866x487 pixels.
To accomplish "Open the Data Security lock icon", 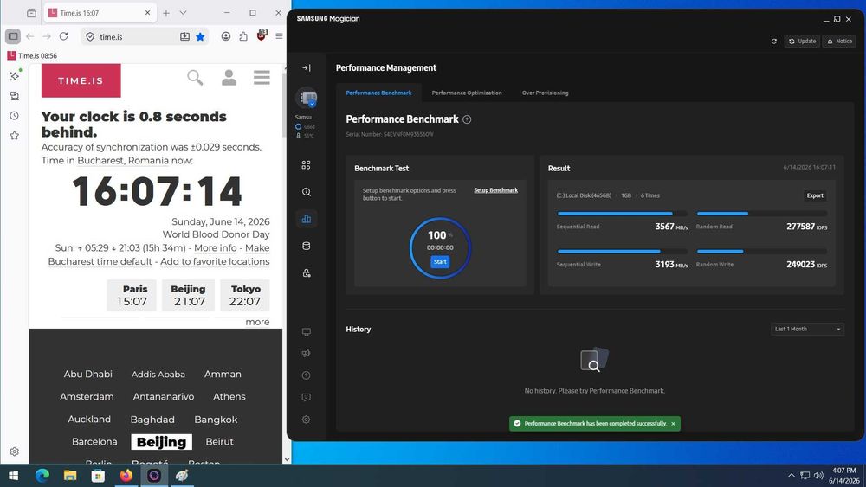I will point(306,273).
